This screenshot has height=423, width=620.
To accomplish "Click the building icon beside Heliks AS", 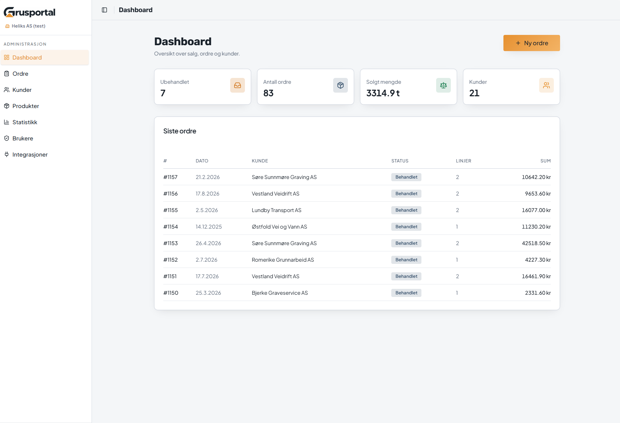I will coord(7,26).
